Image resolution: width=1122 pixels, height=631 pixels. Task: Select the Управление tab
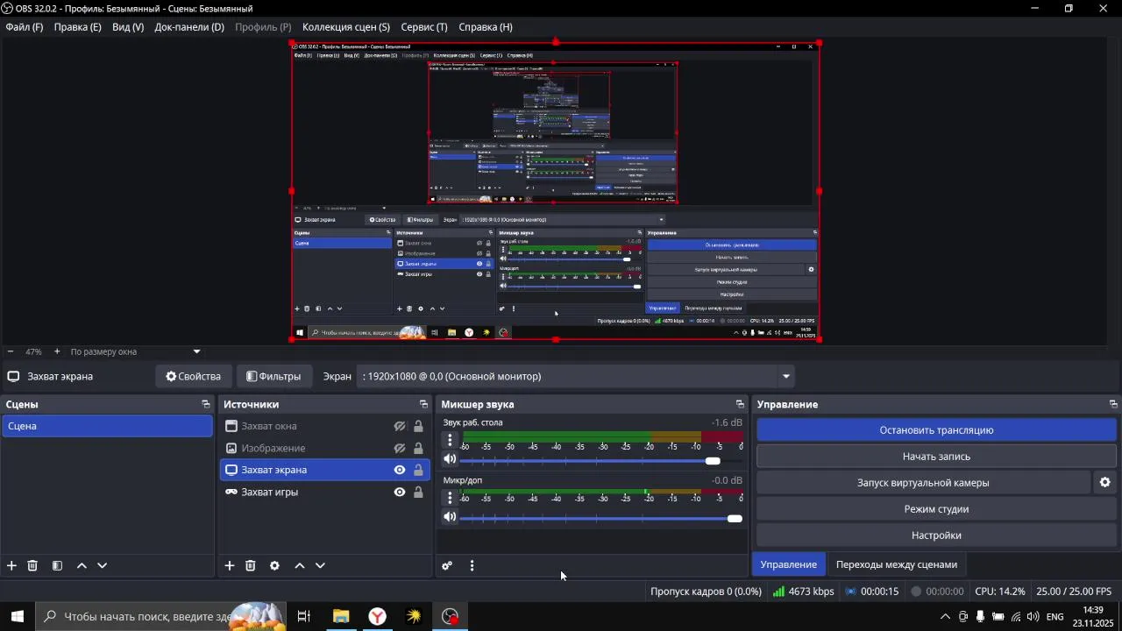(x=789, y=564)
